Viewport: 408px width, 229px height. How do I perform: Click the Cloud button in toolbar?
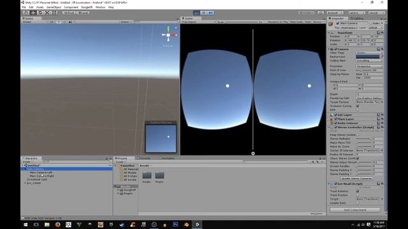click(321, 13)
